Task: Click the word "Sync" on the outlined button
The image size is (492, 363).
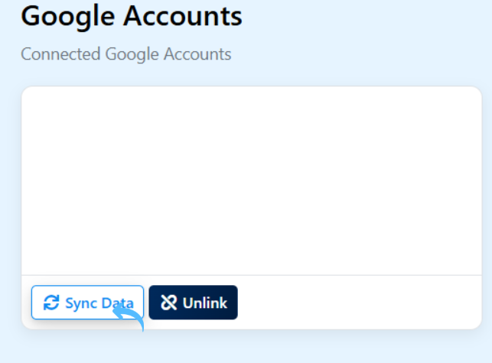Action: pyautogui.click(x=81, y=303)
